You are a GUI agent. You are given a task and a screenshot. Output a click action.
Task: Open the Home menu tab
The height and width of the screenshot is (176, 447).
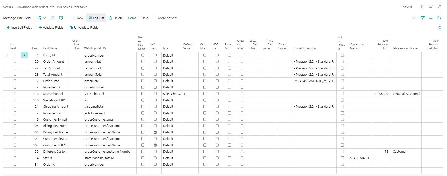132,18
